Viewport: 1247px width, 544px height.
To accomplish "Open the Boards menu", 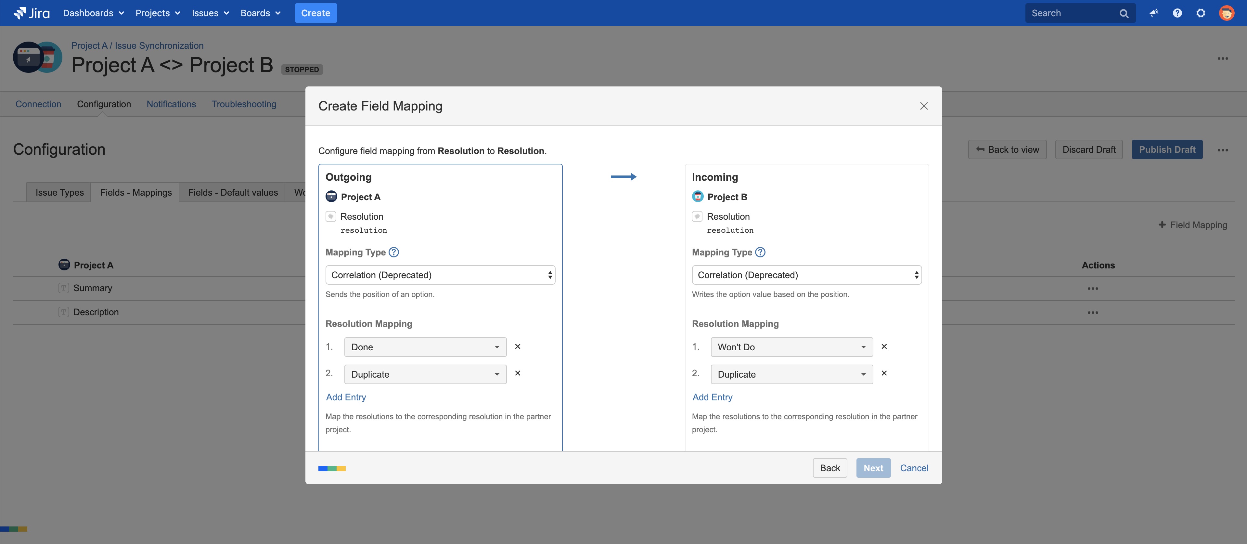I will pyautogui.click(x=260, y=13).
